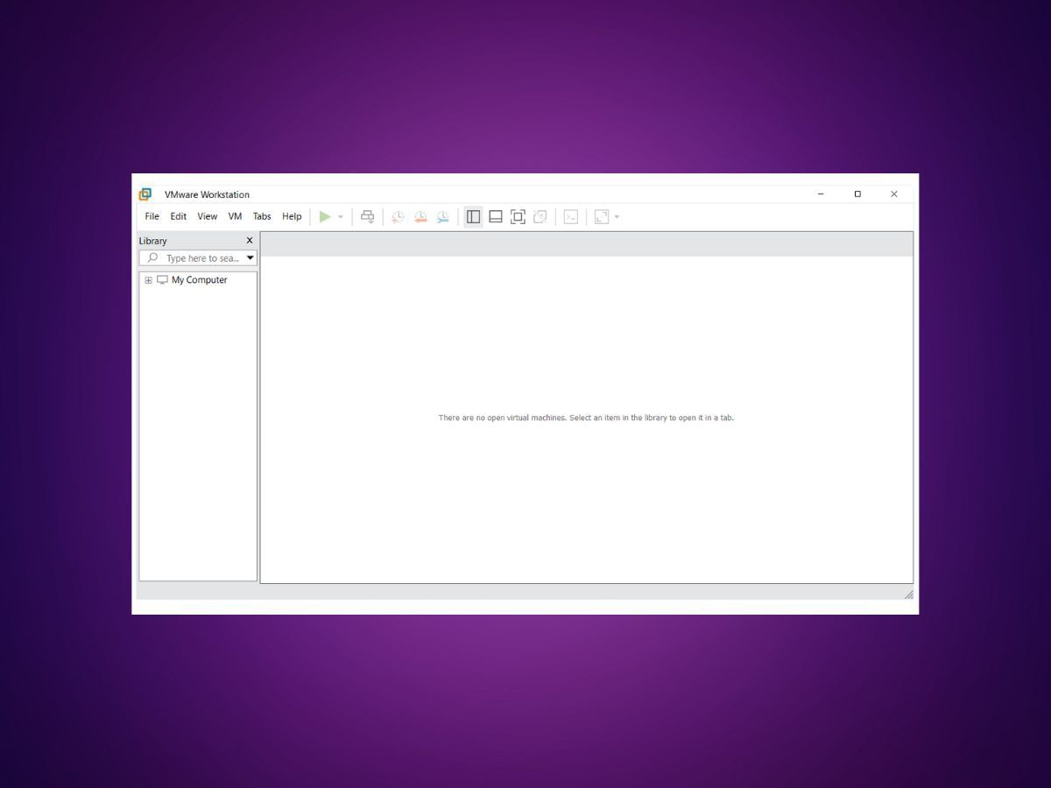Click the Library search input field
The height and width of the screenshot is (788, 1051).
(200, 257)
